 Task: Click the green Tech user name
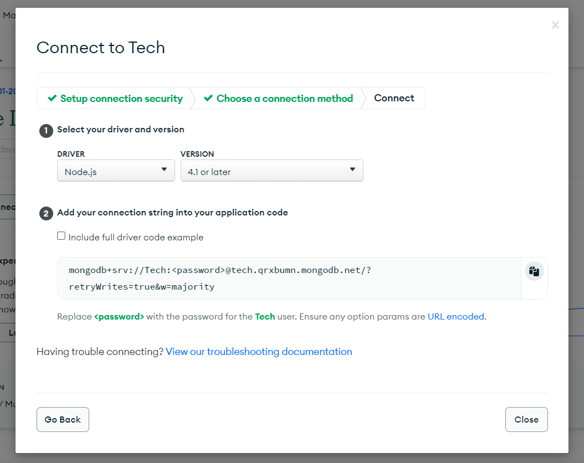265,316
